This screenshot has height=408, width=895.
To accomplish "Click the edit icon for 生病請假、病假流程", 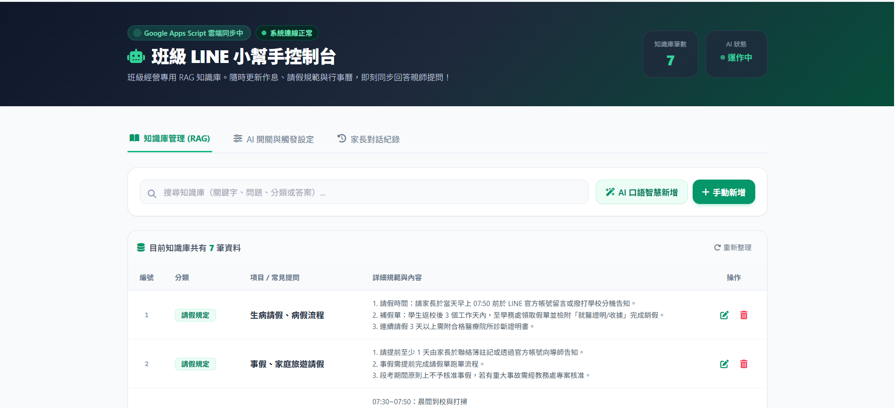I will tap(724, 315).
